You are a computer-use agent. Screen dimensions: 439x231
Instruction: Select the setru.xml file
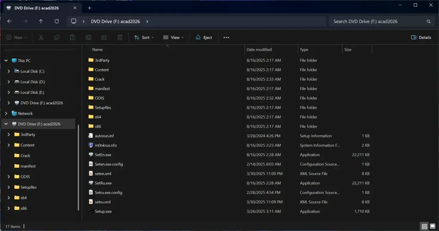point(103,202)
